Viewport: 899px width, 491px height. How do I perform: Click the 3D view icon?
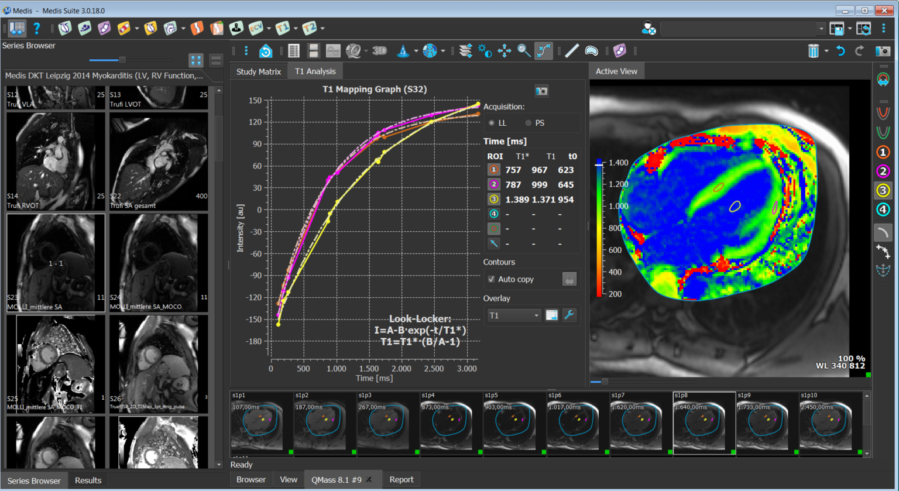[379, 50]
